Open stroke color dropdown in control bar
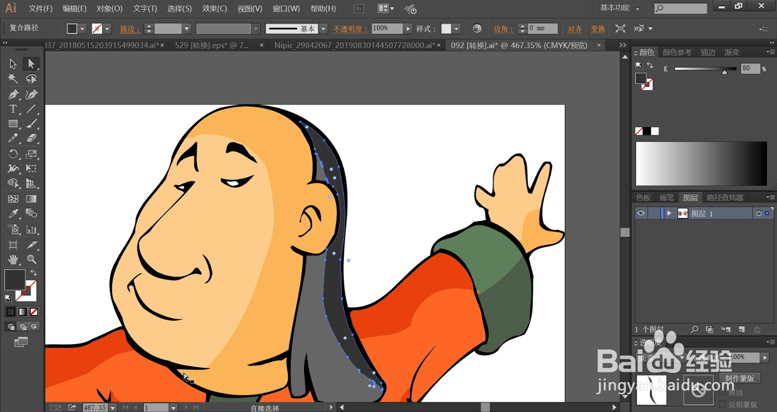The height and width of the screenshot is (412, 777). [107, 29]
